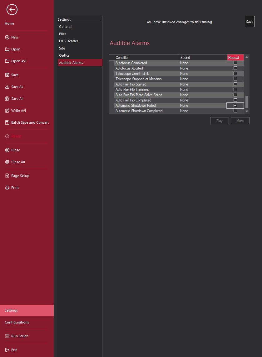This screenshot has width=262, height=357.
Task: Open Sound cell for Autofocus Aborted
Action: (x=202, y=68)
